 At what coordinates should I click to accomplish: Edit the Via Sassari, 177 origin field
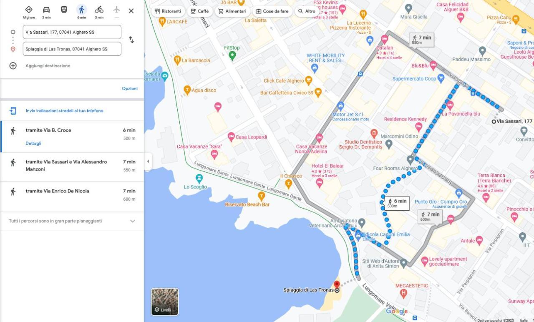point(72,32)
